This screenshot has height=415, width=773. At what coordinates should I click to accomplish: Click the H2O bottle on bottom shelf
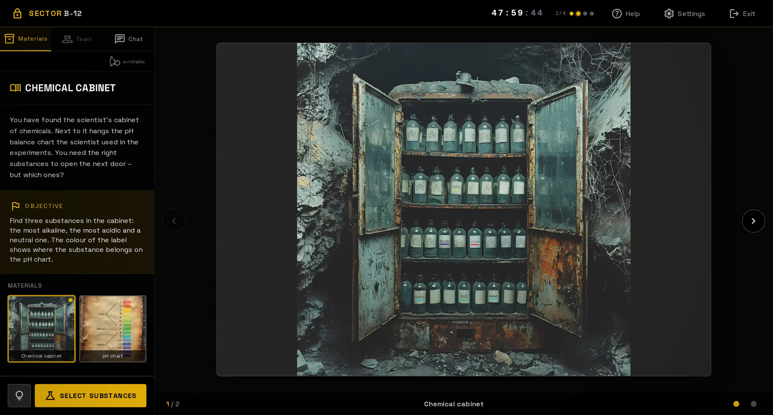pyautogui.click(x=464, y=295)
